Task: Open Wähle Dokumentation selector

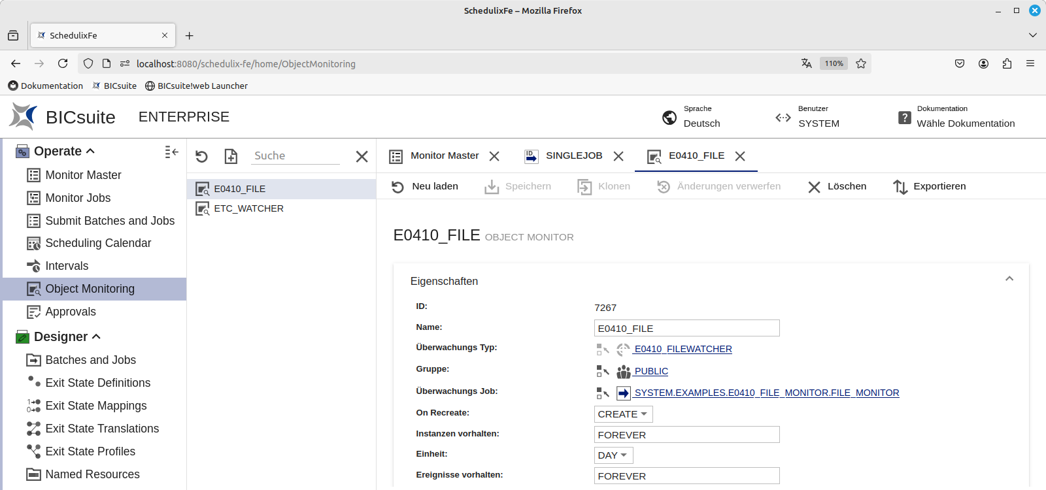Action: [957, 117]
